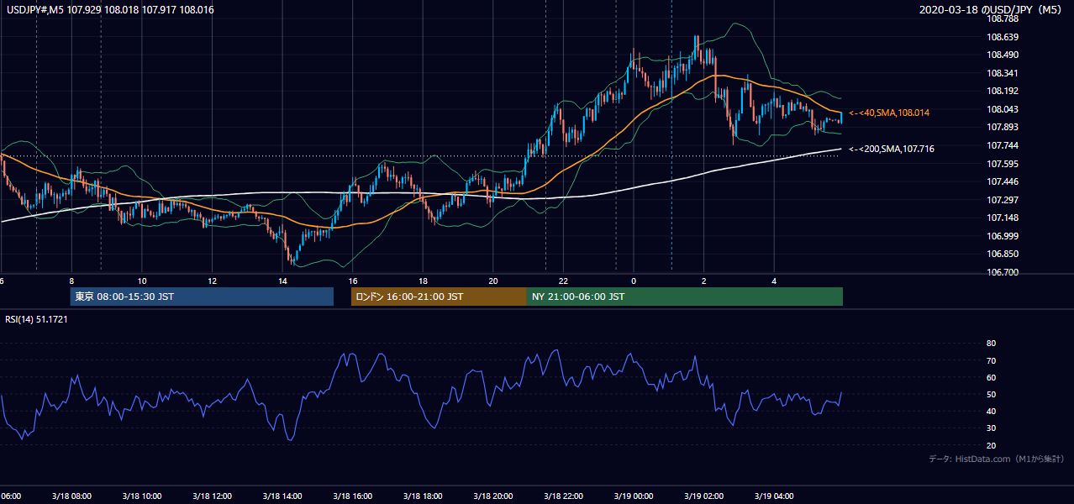Click the hour 22 tick on price chart
Image resolution: width=1074 pixels, height=504 pixels.
tap(563, 281)
